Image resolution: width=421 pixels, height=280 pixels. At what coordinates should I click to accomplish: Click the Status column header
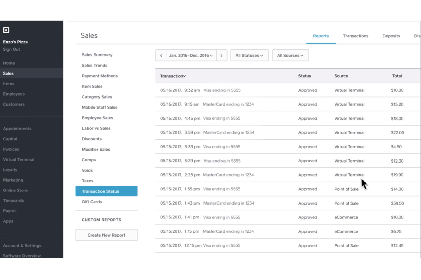pyautogui.click(x=304, y=76)
